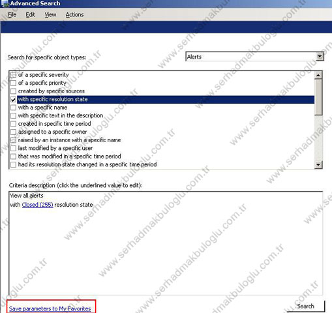The image size is (332, 313).
Task: Click the criteria list scroll up arrow
Action: pyautogui.click(x=318, y=75)
